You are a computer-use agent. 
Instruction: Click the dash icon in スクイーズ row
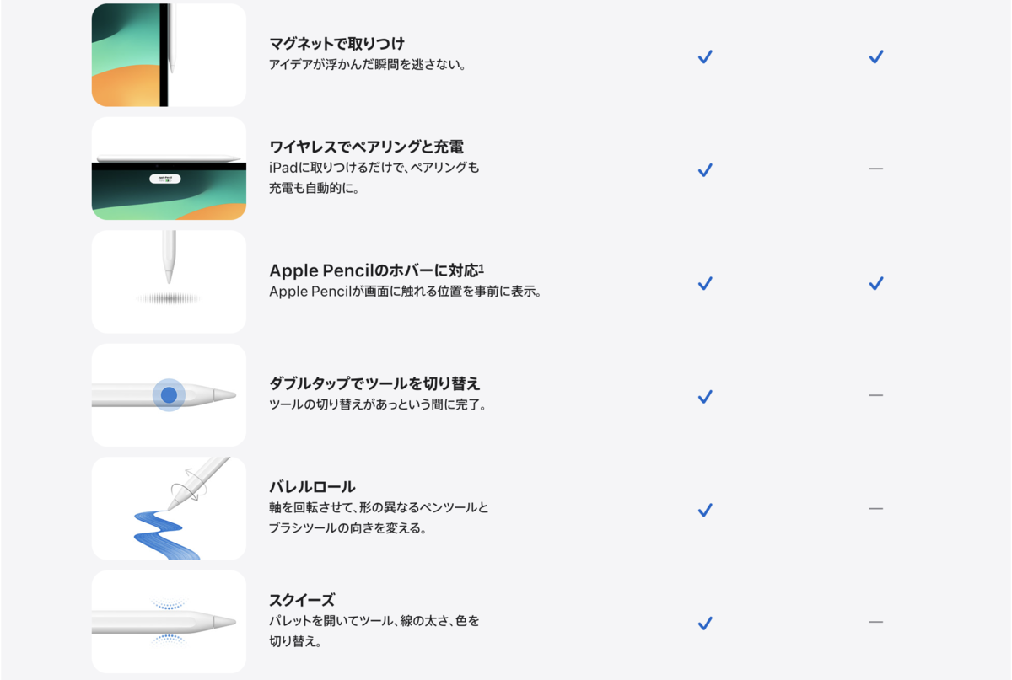coord(876,622)
